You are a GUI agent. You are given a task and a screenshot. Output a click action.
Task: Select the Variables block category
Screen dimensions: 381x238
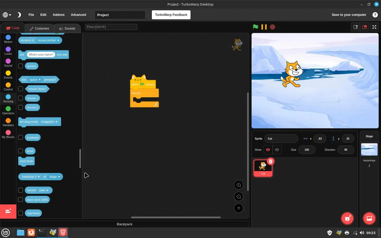click(x=8, y=122)
